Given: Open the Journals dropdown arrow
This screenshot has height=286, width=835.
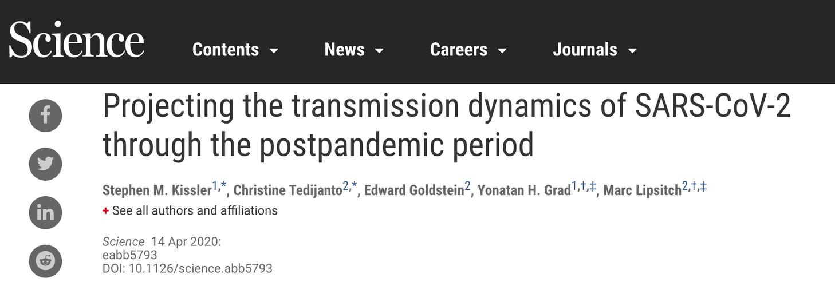Looking at the screenshot, I should (632, 50).
